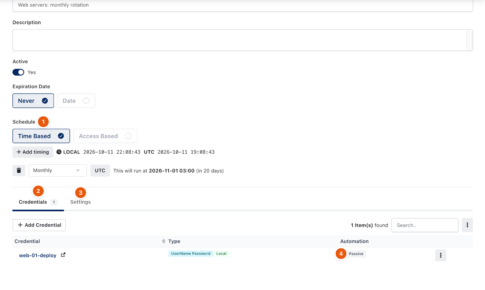The width and height of the screenshot is (485, 290).
Task: Click the name field containing "Web servers: monthly rotation"
Action: coord(243,6)
